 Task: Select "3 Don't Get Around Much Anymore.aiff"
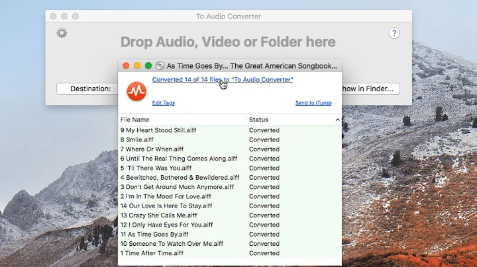230,187
